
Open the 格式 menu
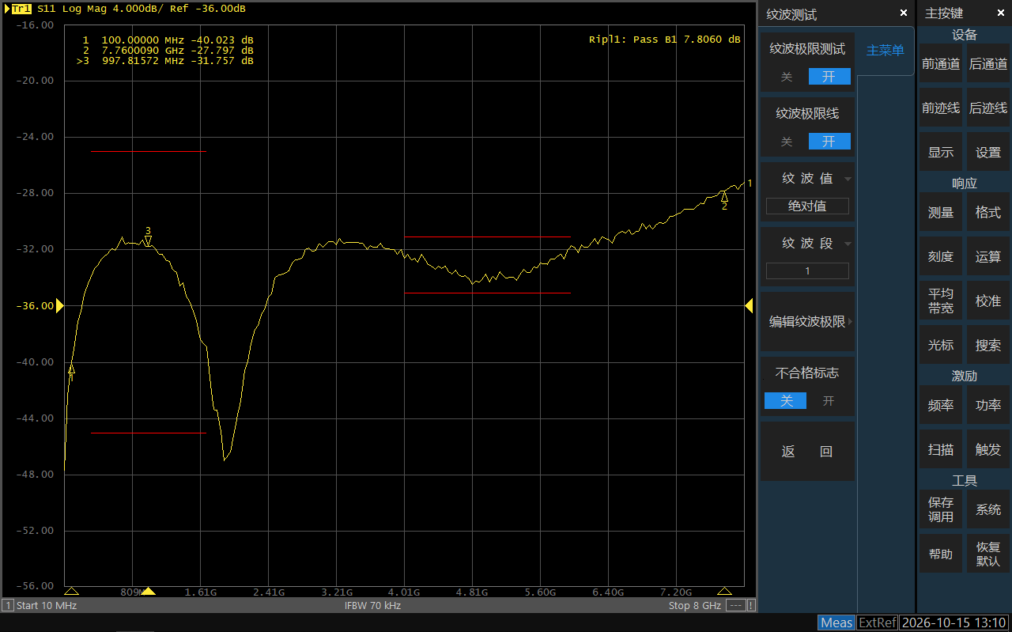coord(988,213)
